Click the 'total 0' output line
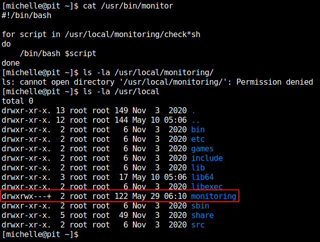320x242 pixels. (17, 101)
